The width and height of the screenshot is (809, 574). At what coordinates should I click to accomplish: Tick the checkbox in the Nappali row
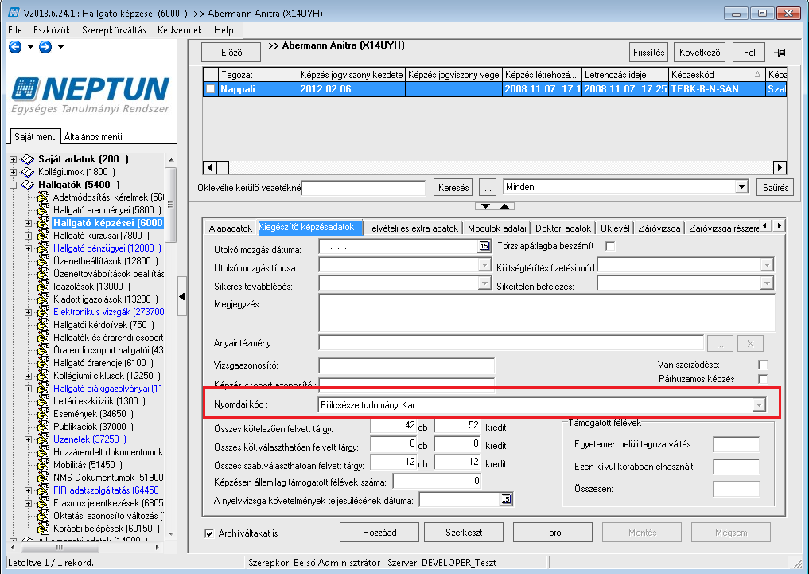(x=210, y=89)
